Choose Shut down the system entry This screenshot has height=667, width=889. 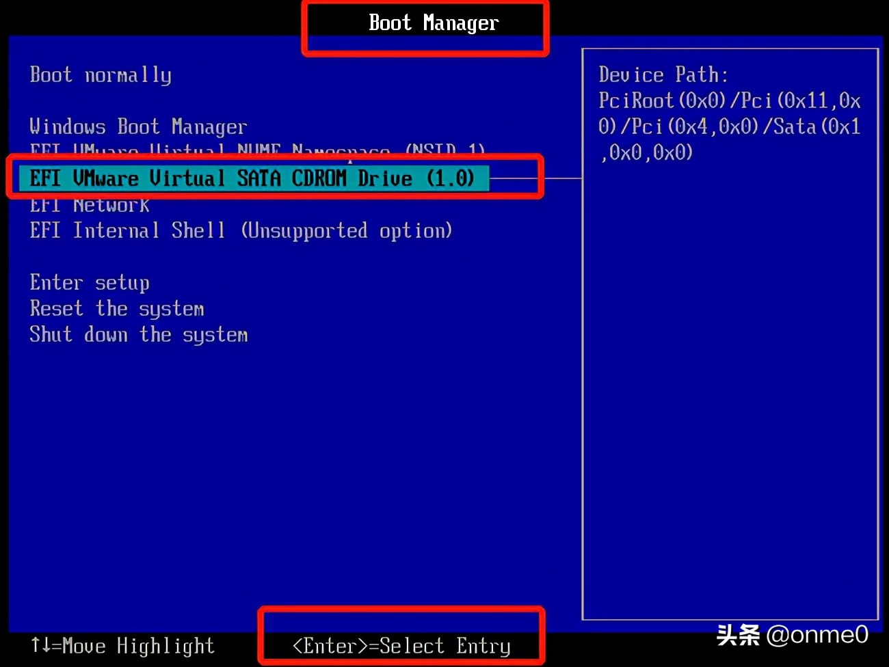pyautogui.click(x=139, y=335)
